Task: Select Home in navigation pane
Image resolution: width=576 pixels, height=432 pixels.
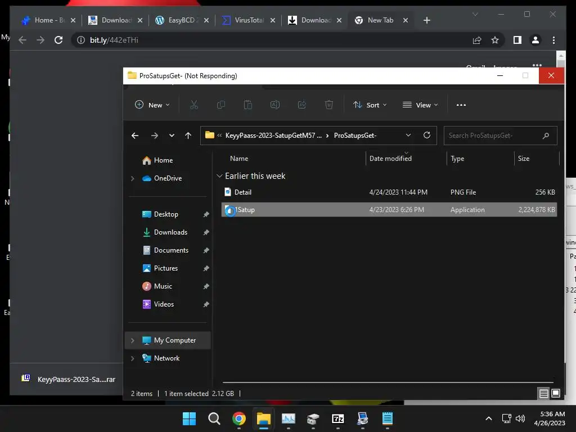Action: pyautogui.click(x=163, y=160)
